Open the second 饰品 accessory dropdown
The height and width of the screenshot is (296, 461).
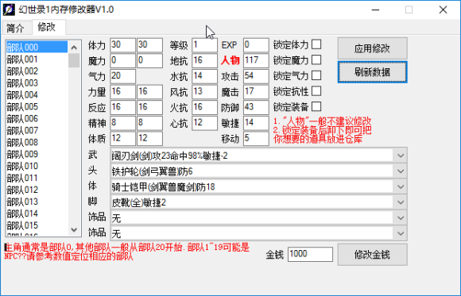click(x=401, y=233)
